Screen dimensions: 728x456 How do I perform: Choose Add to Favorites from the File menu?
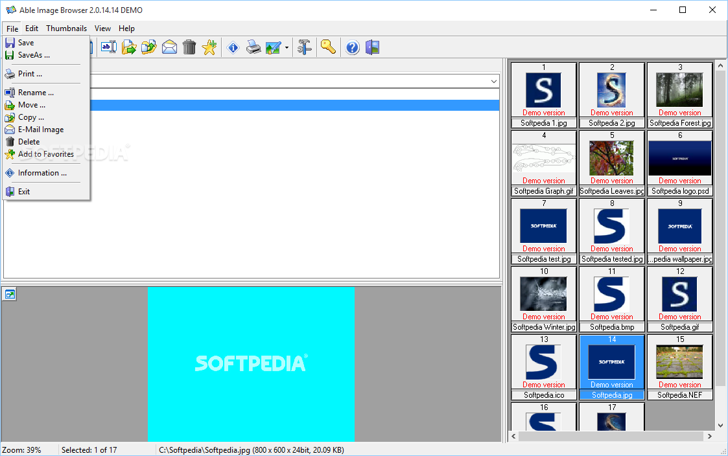pos(45,154)
